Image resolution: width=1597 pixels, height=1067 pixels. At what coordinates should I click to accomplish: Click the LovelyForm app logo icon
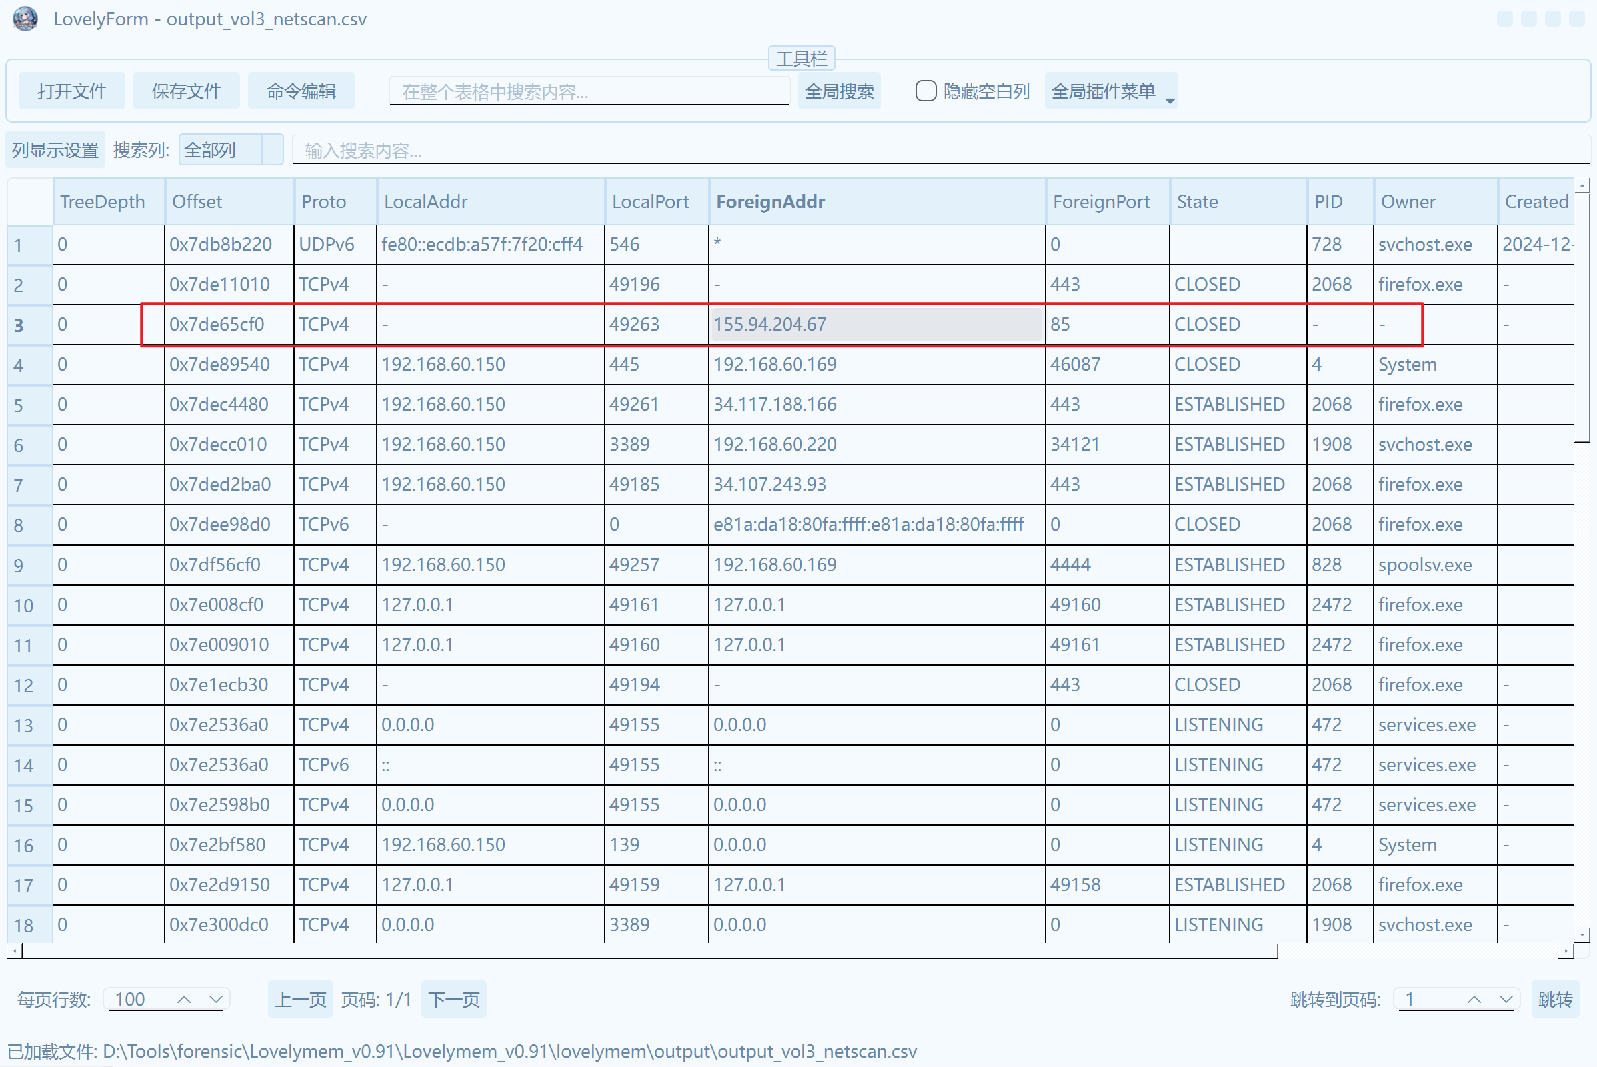point(26,19)
